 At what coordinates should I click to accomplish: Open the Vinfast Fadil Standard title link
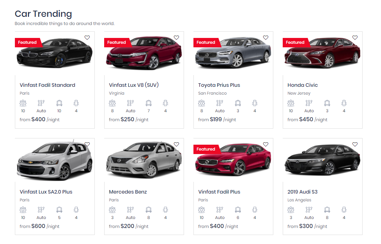click(47, 85)
